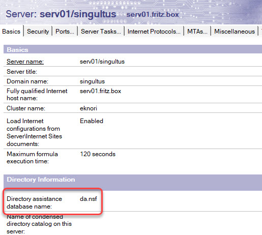
Task: Click the serv01.fritz.box text in header banner
Action: [x=153, y=14]
